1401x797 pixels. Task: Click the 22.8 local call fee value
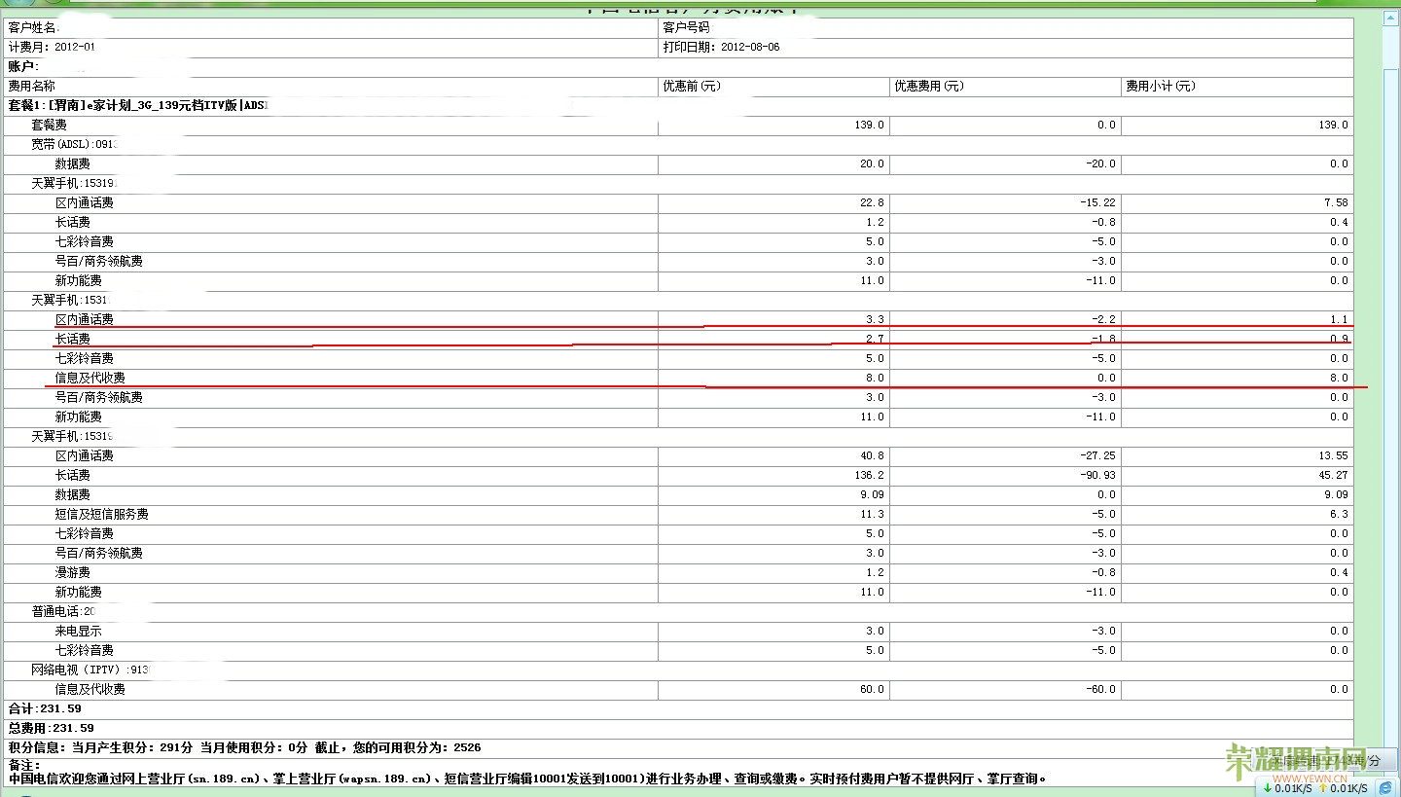[x=873, y=202]
